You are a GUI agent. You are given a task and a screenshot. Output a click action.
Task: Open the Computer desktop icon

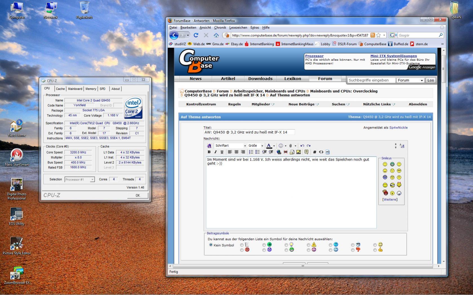17,10
